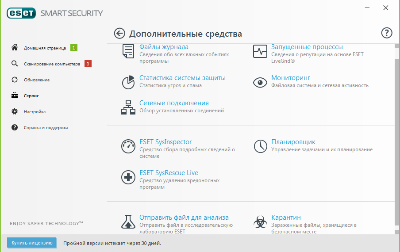The height and width of the screenshot is (252, 400).
Task: Open the Отправить файл для анализа link
Action: (184, 218)
